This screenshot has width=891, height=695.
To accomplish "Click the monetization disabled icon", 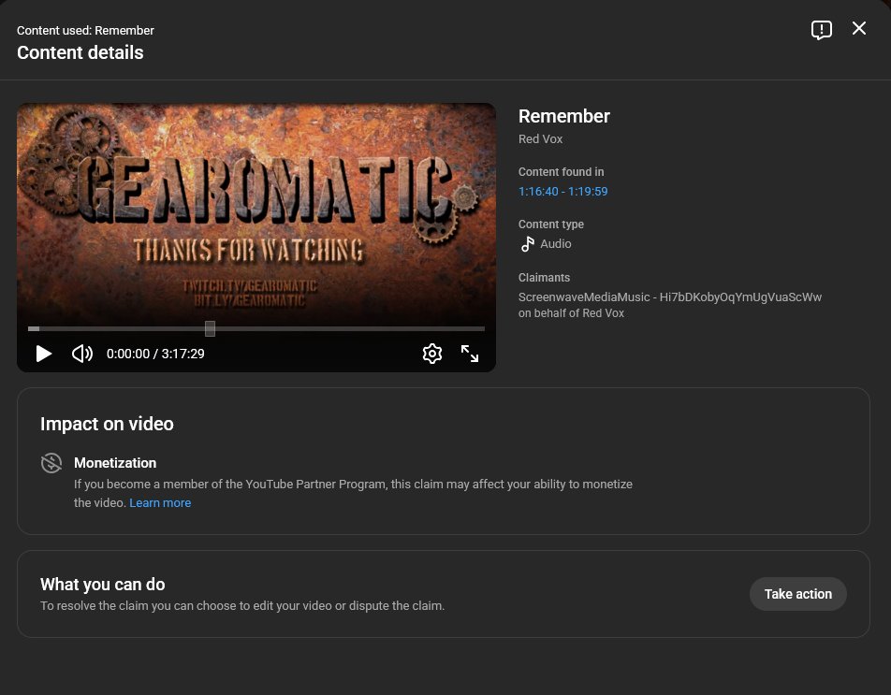I will click(51, 463).
